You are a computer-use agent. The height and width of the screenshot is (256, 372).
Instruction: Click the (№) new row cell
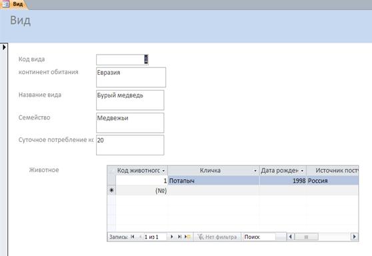pyautogui.click(x=141, y=191)
